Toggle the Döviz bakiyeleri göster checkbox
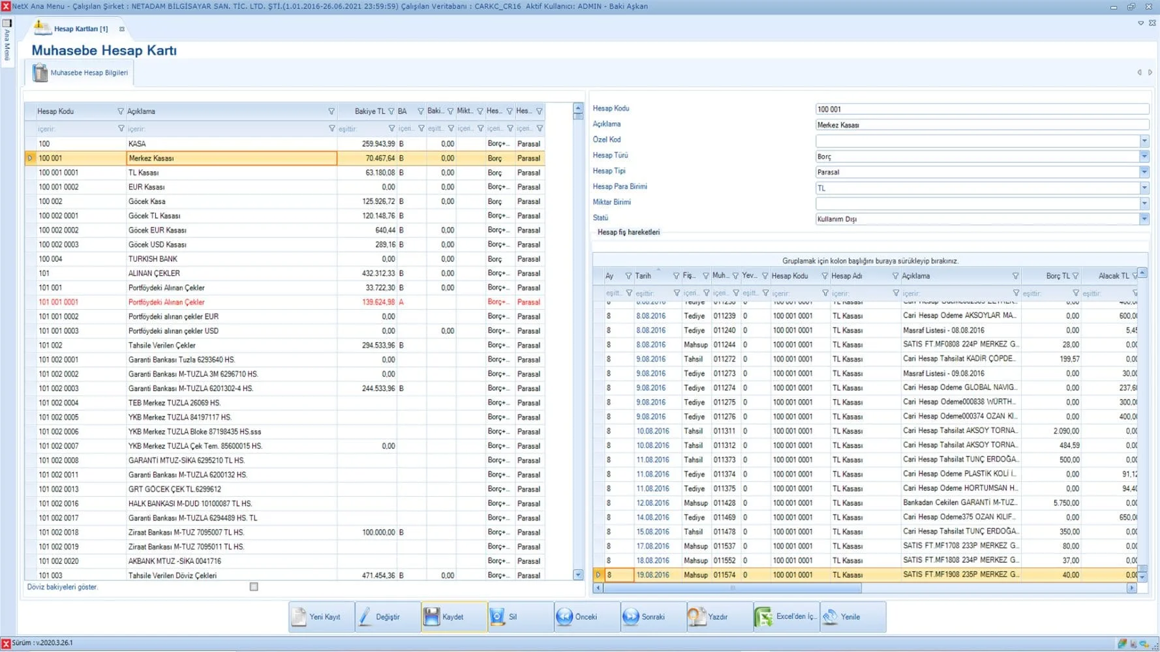Image resolution: width=1160 pixels, height=652 pixels. pyautogui.click(x=254, y=587)
